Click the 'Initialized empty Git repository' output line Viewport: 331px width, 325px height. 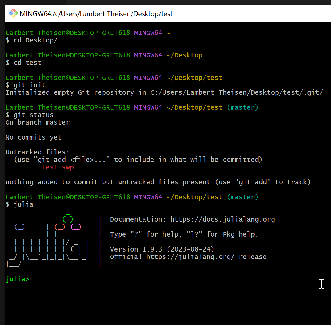164,92
